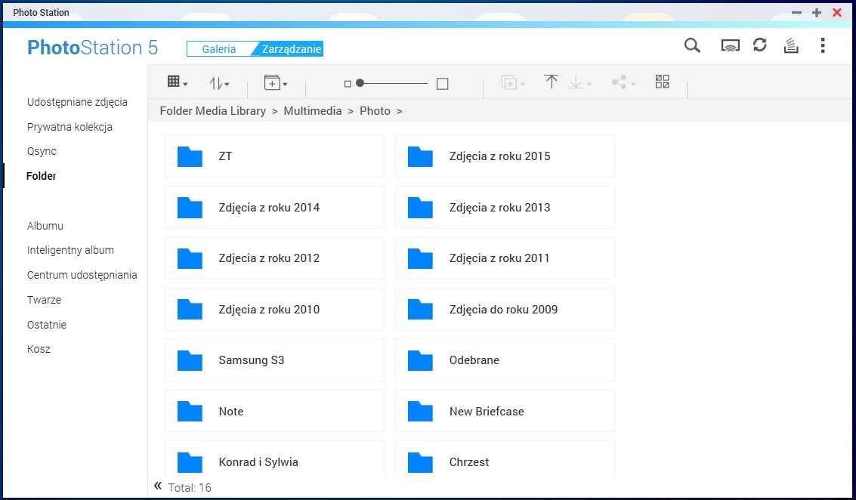Open Twarze in the sidebar
The image size is (856, 500).
45,300
